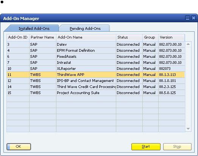
Task: Minimize the Add-On Manager window
Action: click(187, 18)
